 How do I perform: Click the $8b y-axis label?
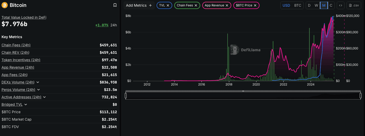coord(128,16)
